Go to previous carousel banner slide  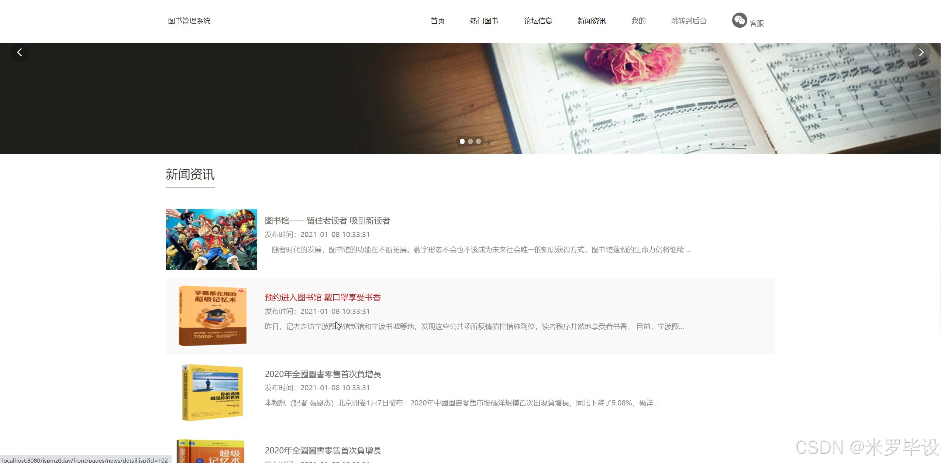click(x=20, y=52)
